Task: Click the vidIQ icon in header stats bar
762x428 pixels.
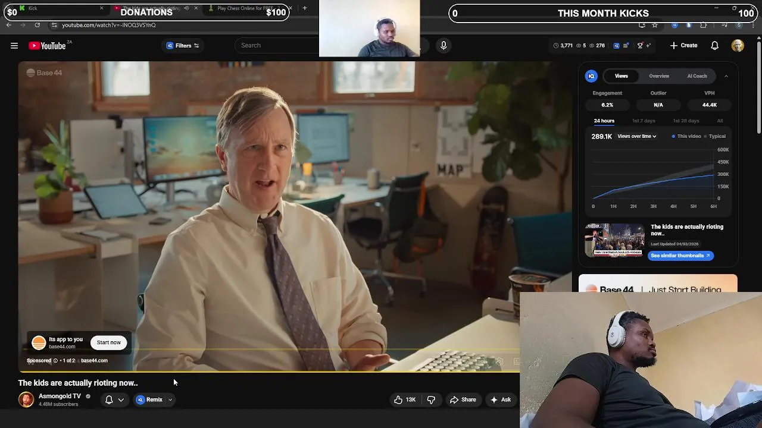Action: pyautogui.click(x=616, y=46)
